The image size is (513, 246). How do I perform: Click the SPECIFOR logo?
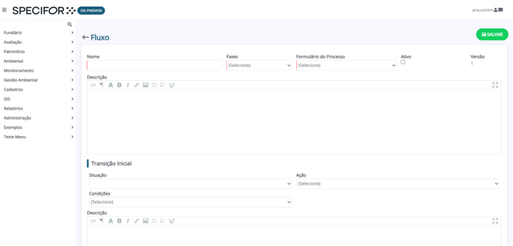(44, 11)
